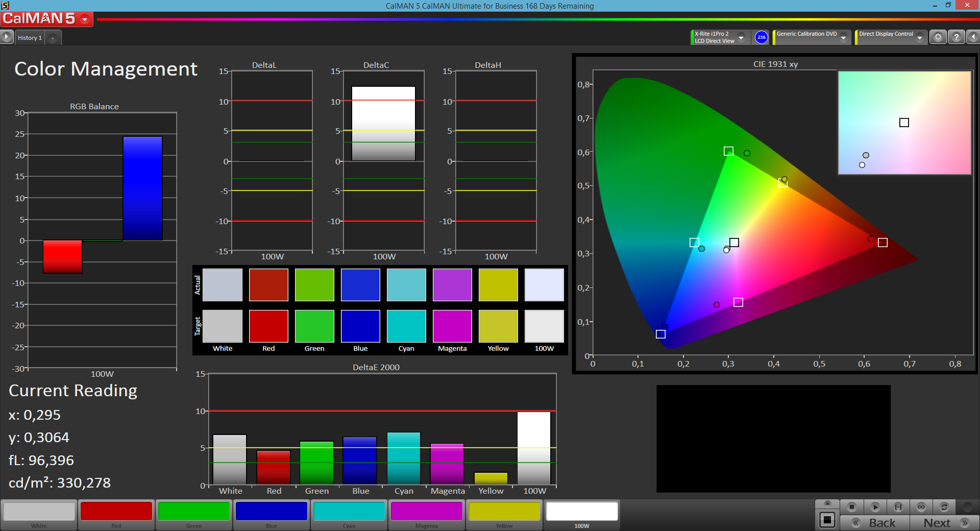Select the Cyan pattern button in bottom strip

tap(349, 515)
